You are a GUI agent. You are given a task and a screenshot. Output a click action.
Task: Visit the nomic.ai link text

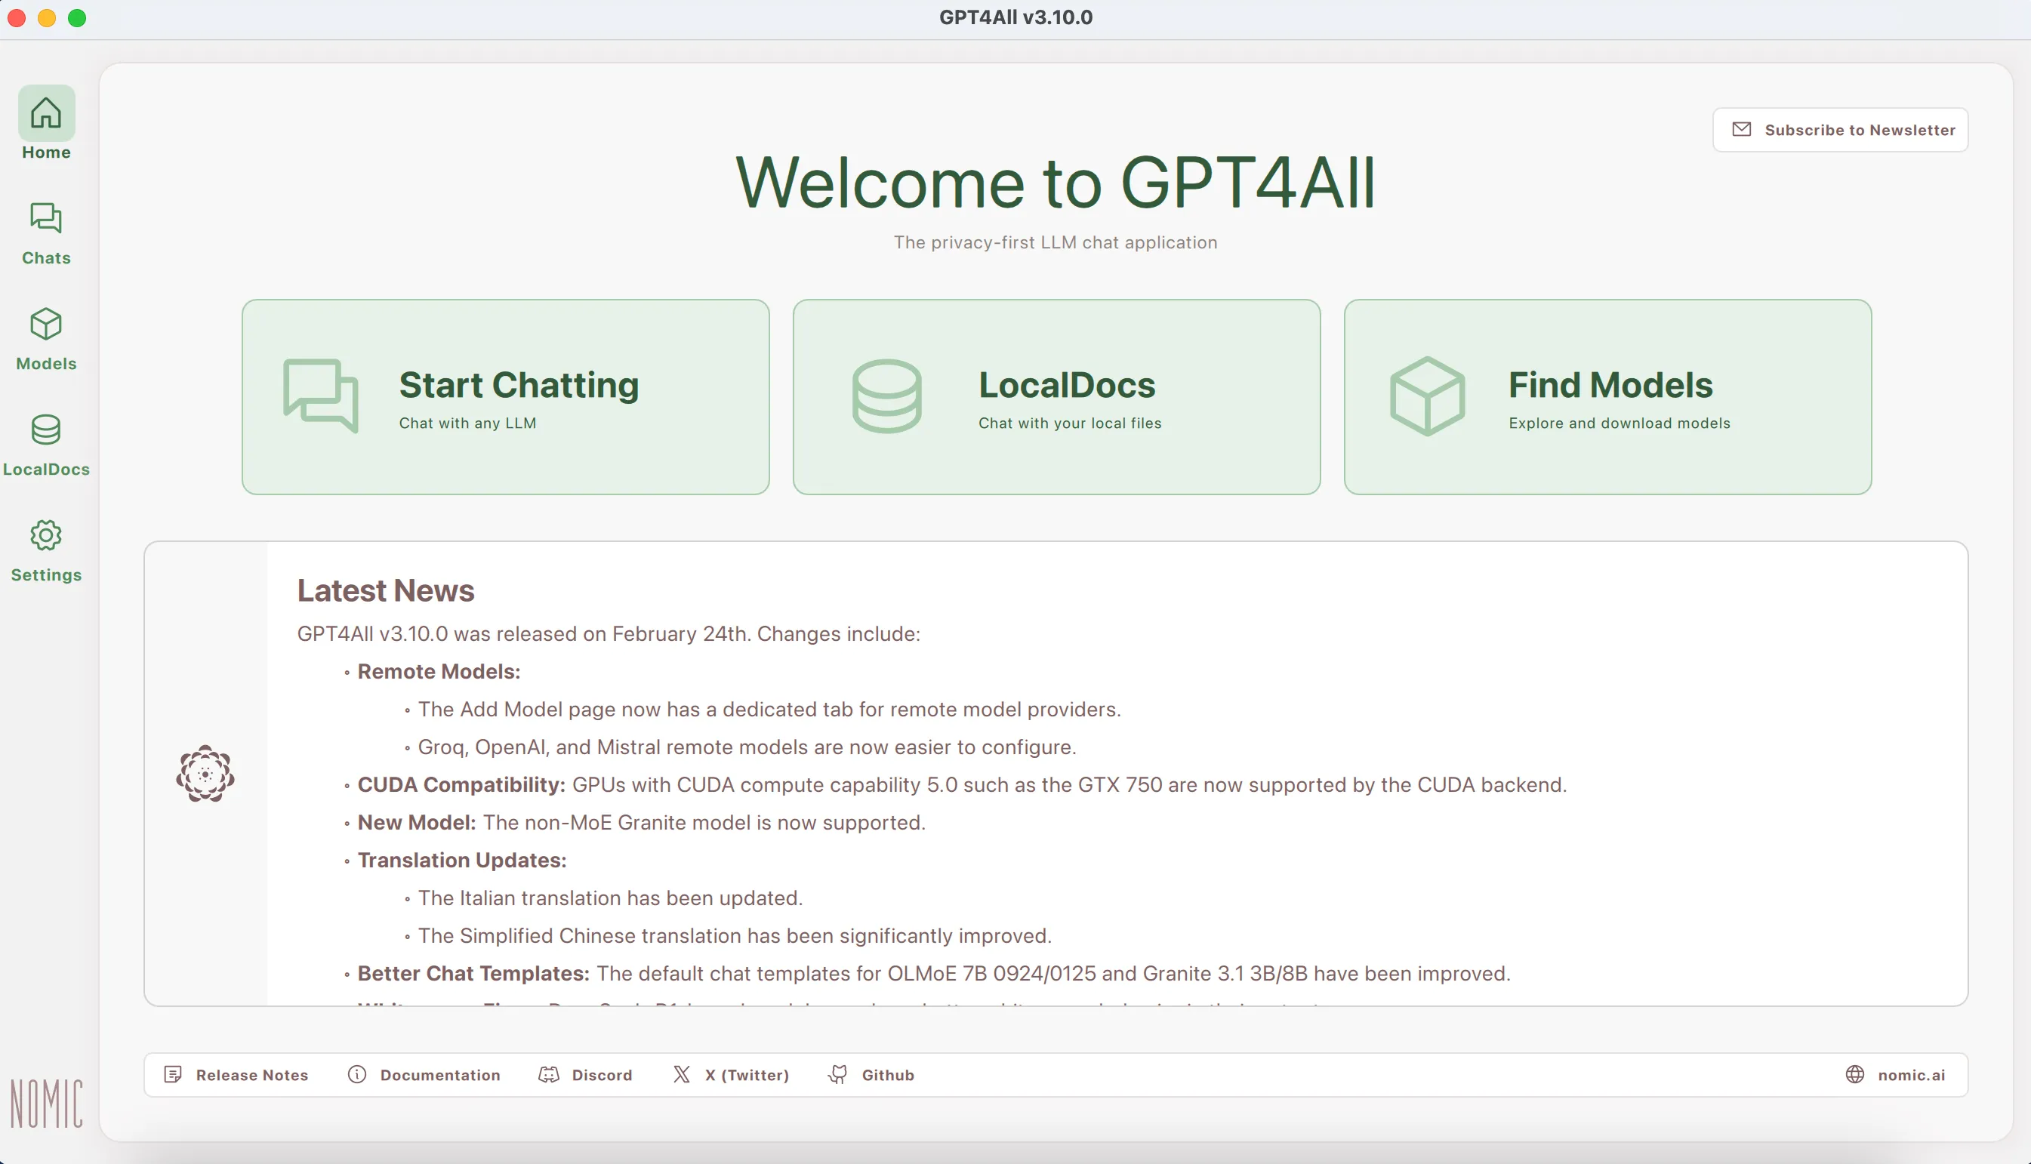pos(1911,1074)
